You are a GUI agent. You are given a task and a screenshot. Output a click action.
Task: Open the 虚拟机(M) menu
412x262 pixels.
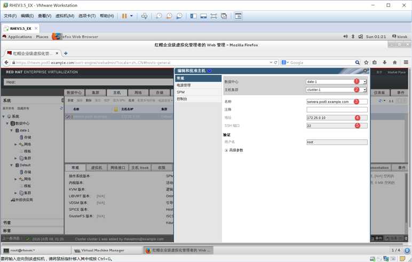pos(65,16)
